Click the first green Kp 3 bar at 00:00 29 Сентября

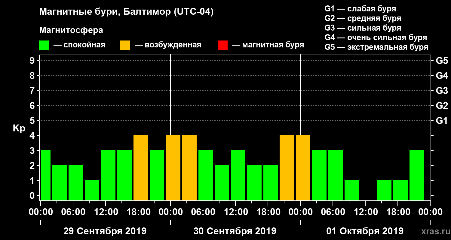coord(45,175)
